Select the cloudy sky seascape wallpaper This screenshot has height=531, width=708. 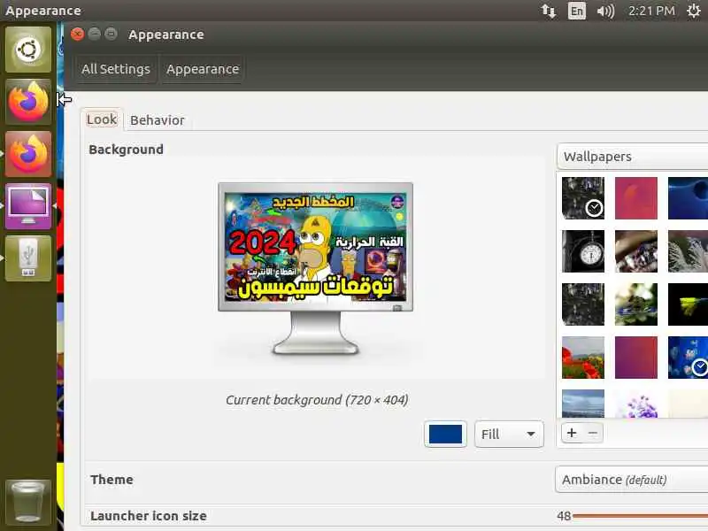583,404
